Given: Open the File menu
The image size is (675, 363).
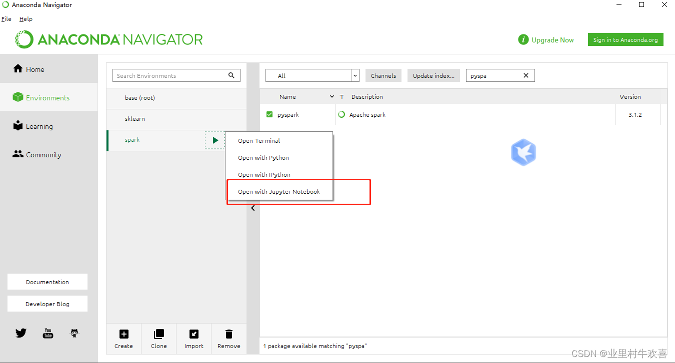Looking at the screenshot, I should (x=6, y=19).
